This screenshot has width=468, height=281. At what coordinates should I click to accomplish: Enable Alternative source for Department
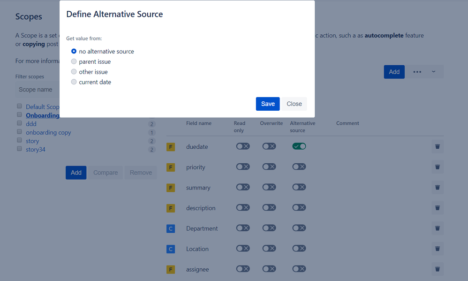click(299, 228)
